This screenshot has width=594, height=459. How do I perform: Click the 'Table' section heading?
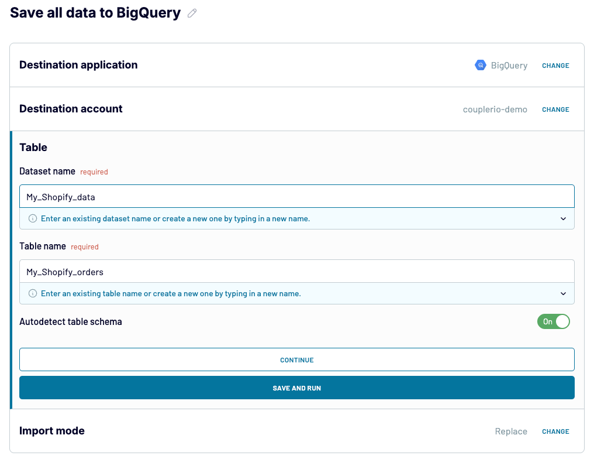[33, 147]
